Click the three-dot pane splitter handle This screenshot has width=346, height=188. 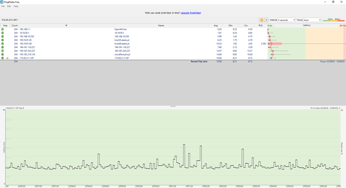pos(173,106)
